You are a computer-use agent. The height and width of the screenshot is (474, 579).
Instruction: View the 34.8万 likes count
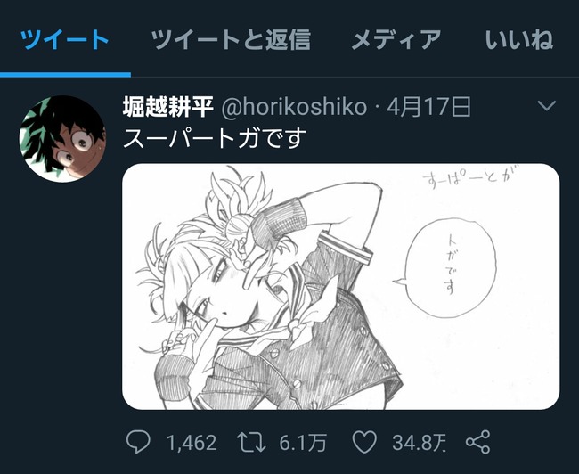coord(419,443)
